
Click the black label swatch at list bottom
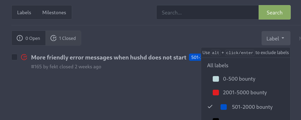216,119
